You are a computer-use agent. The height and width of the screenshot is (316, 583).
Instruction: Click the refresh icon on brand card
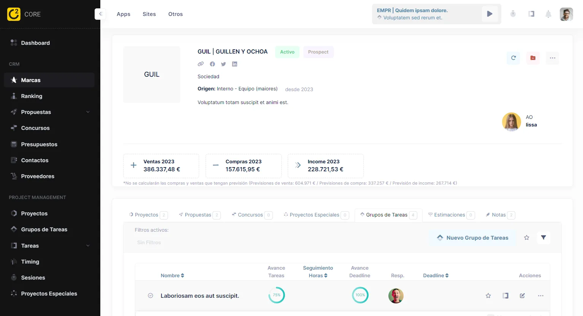[513, 58]
